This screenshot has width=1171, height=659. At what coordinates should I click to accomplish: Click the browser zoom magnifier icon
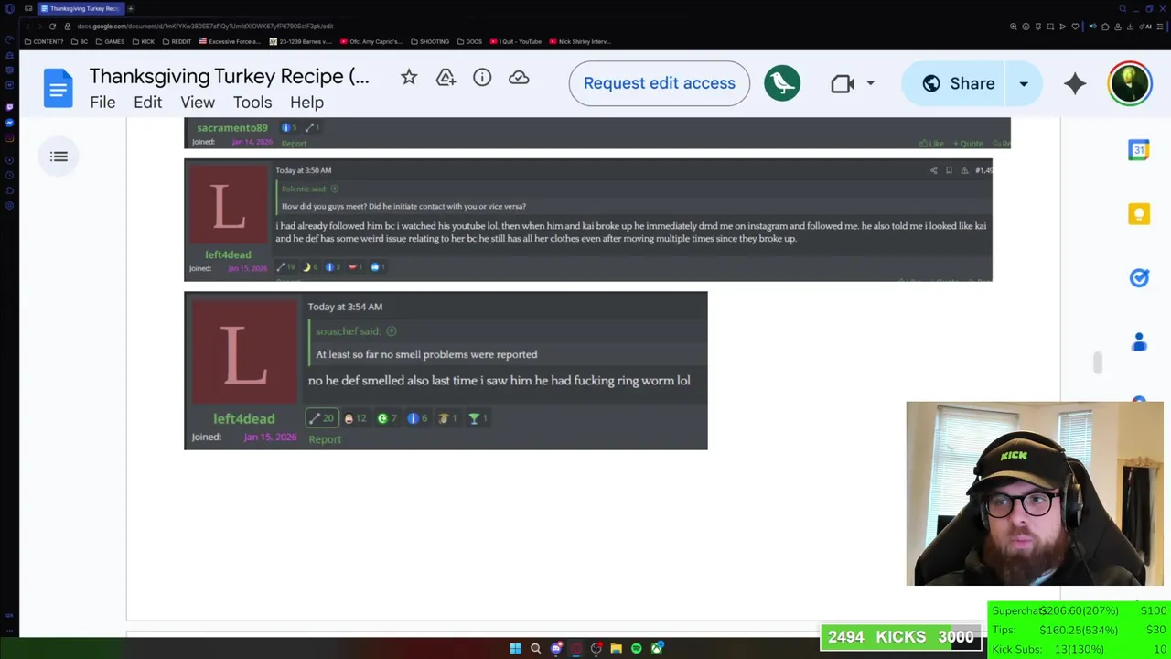[x=1013, y=27]
